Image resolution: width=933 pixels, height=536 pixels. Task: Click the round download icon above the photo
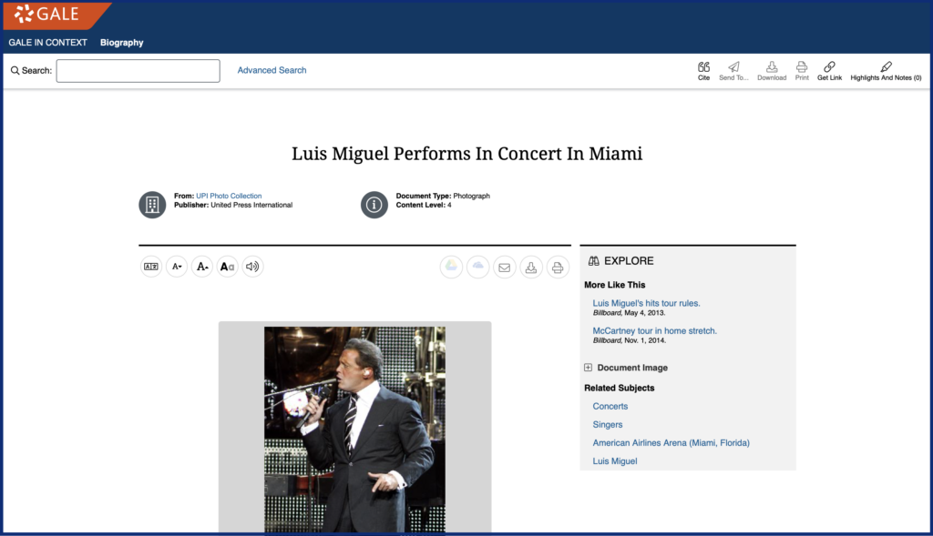click(531, 268)
